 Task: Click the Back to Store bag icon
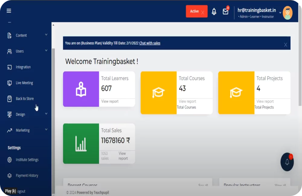(x=9, y=99)
